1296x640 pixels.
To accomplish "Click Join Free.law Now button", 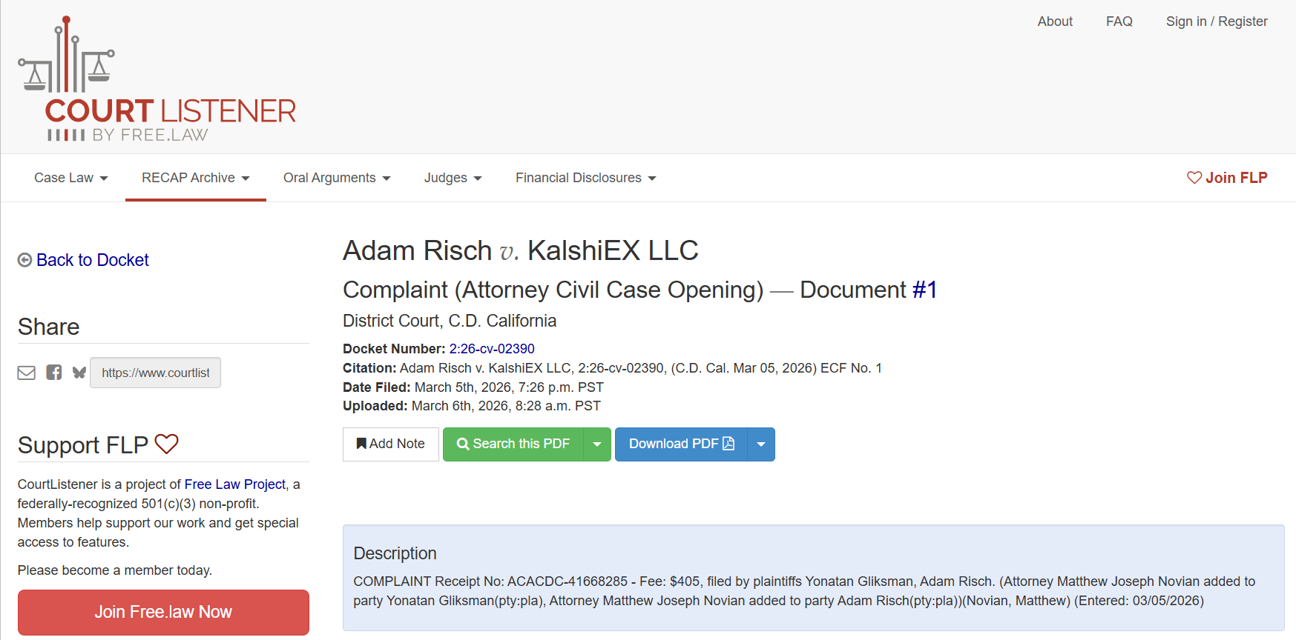I will click(163, 612).
